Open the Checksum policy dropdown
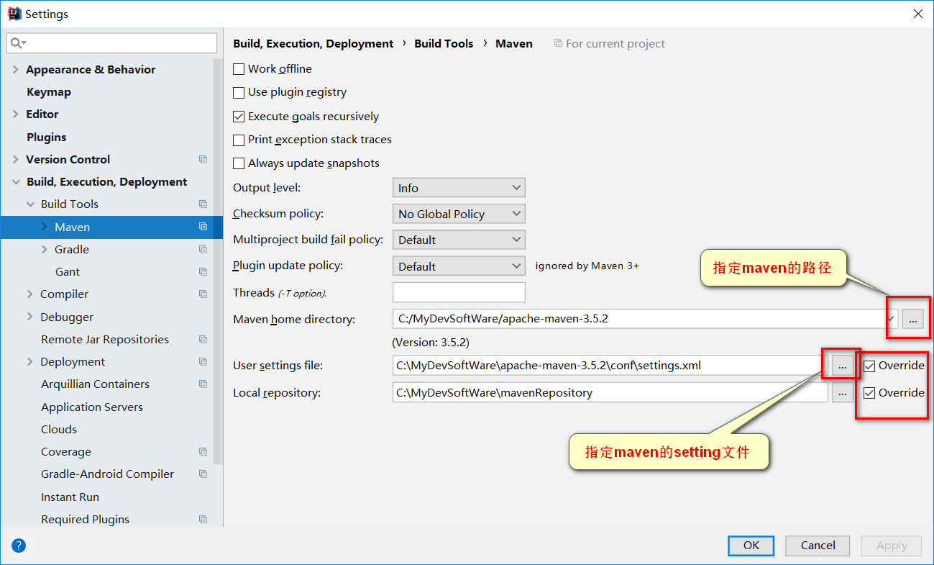934x565 pixels. coord(459,214)
